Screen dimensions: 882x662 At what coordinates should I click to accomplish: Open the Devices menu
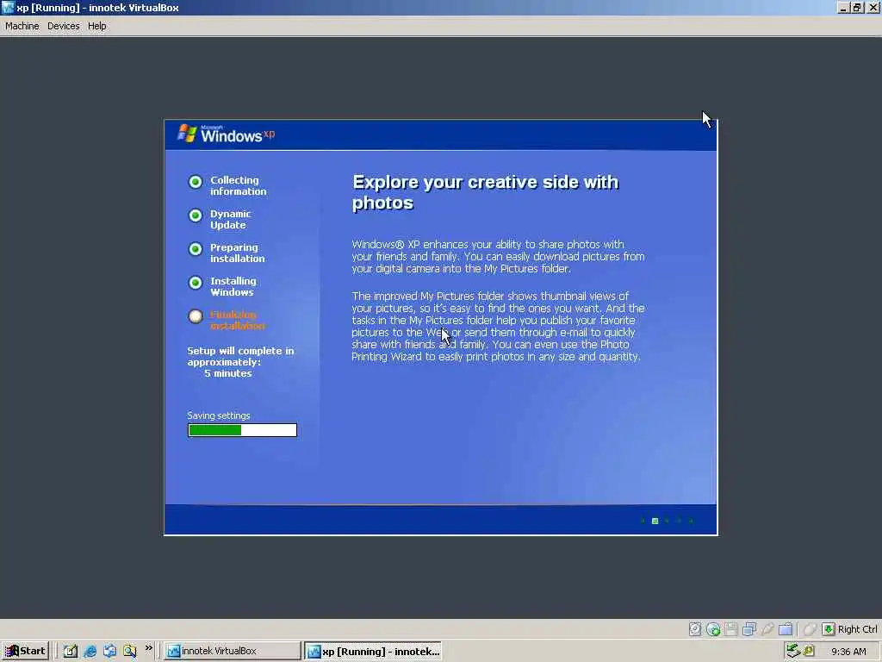63,26
